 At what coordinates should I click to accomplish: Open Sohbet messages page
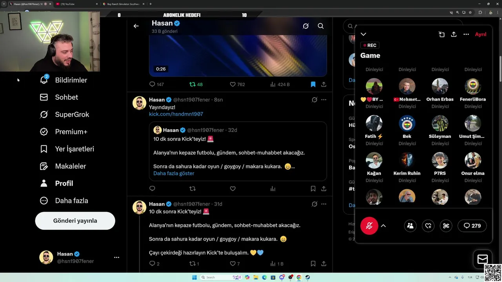pyautogui.click(x=59, y=97)
